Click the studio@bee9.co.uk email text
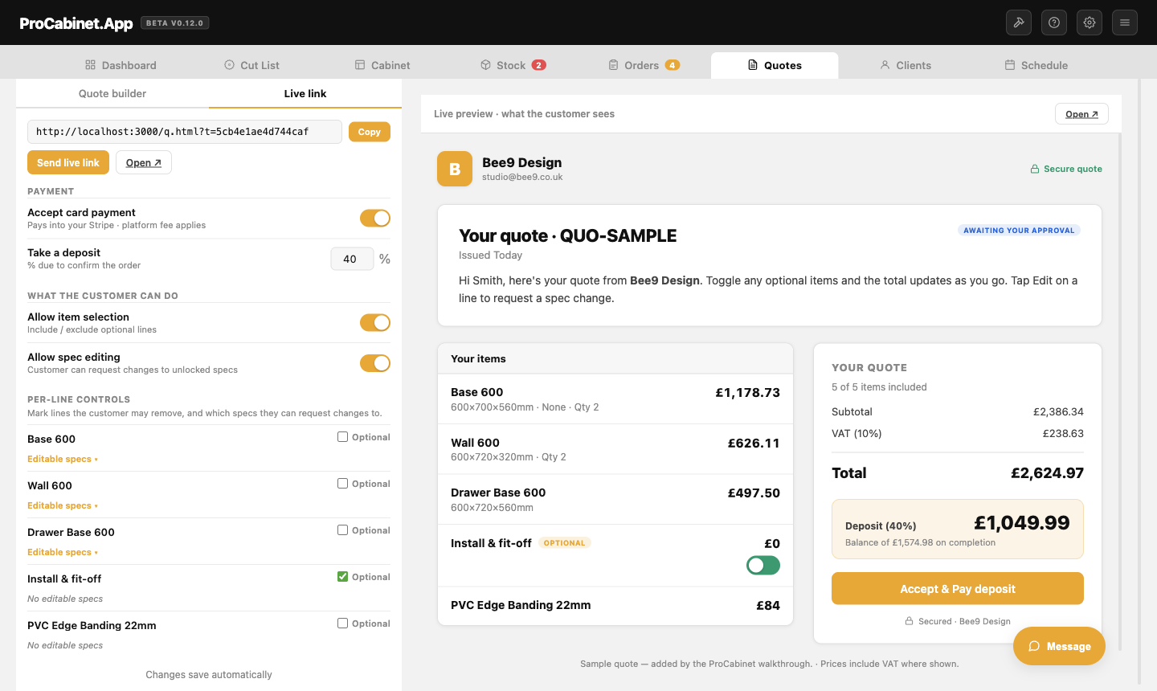This screenshot has height=691, width=1157. (x=522, y=177)
